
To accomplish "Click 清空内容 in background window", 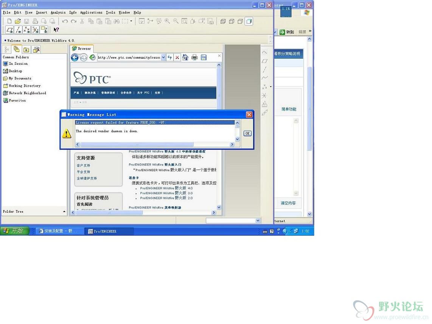I will tap(288, 203).
